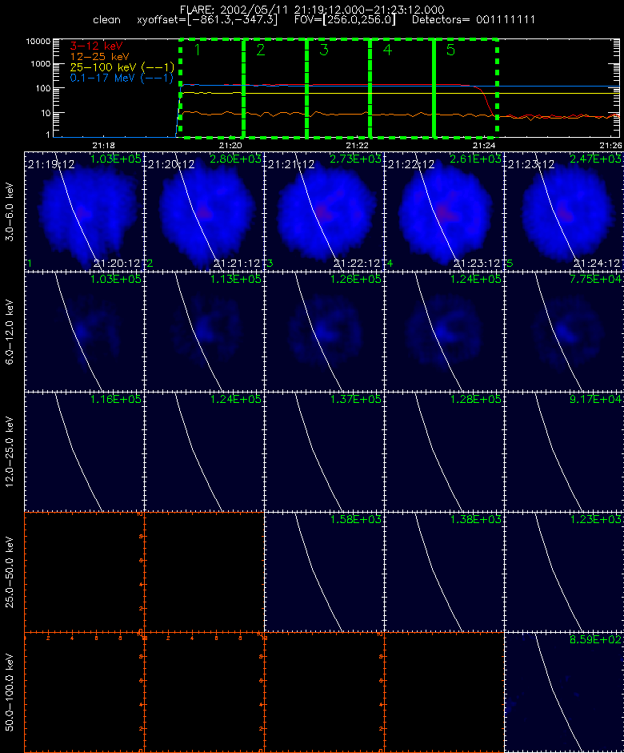The image size is (624, 753).
Task: Click the 21:21:12 start timestamp in image 3
Action: pos(291,165)
